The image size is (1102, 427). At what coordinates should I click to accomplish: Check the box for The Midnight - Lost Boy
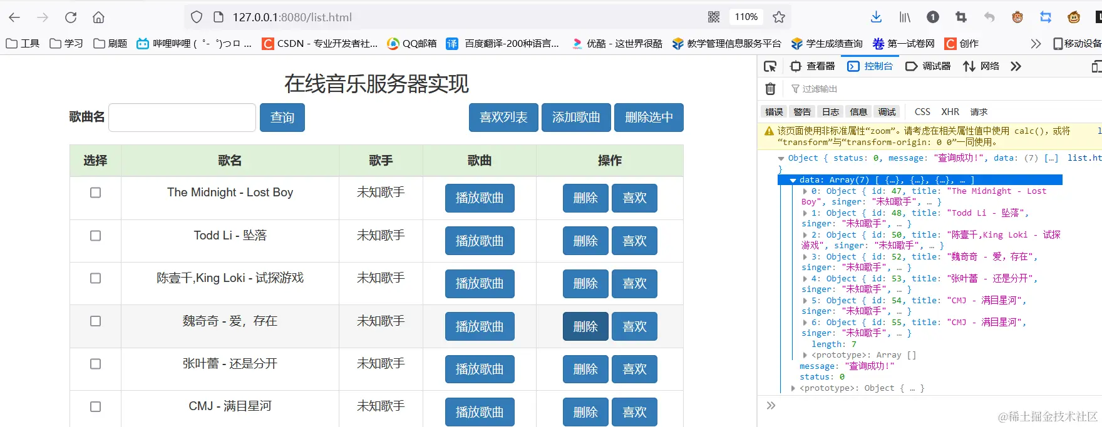coord(95,193)
